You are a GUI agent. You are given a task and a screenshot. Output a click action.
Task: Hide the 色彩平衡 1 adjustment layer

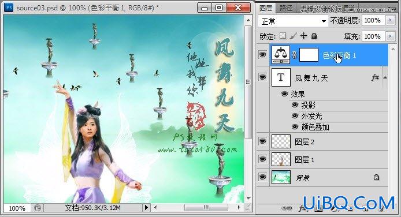point(262,55)
